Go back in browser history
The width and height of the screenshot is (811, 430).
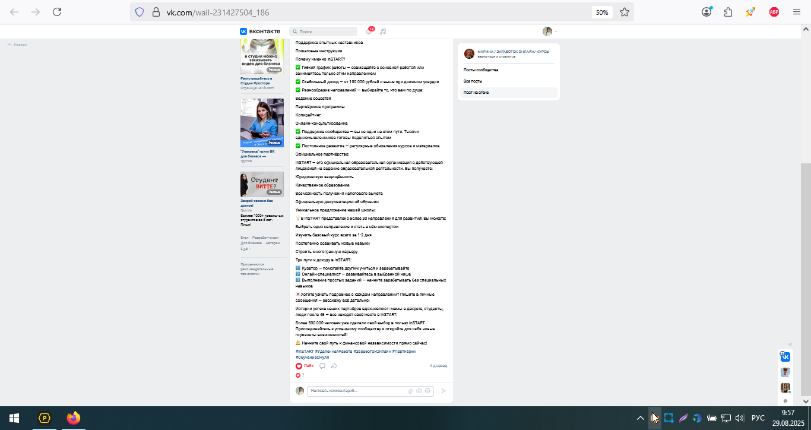pyautogui.click(x=14, y=12)
